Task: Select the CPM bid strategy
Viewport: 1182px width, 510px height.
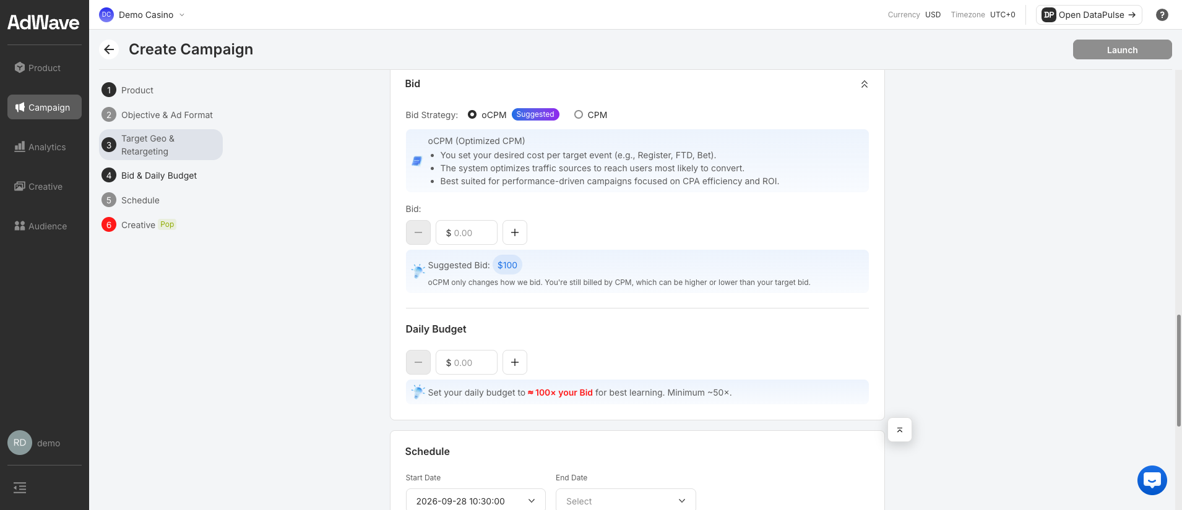Action: click(x=578, y=114)
